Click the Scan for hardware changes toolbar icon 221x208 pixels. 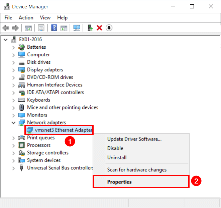click(x=77, y=28)
